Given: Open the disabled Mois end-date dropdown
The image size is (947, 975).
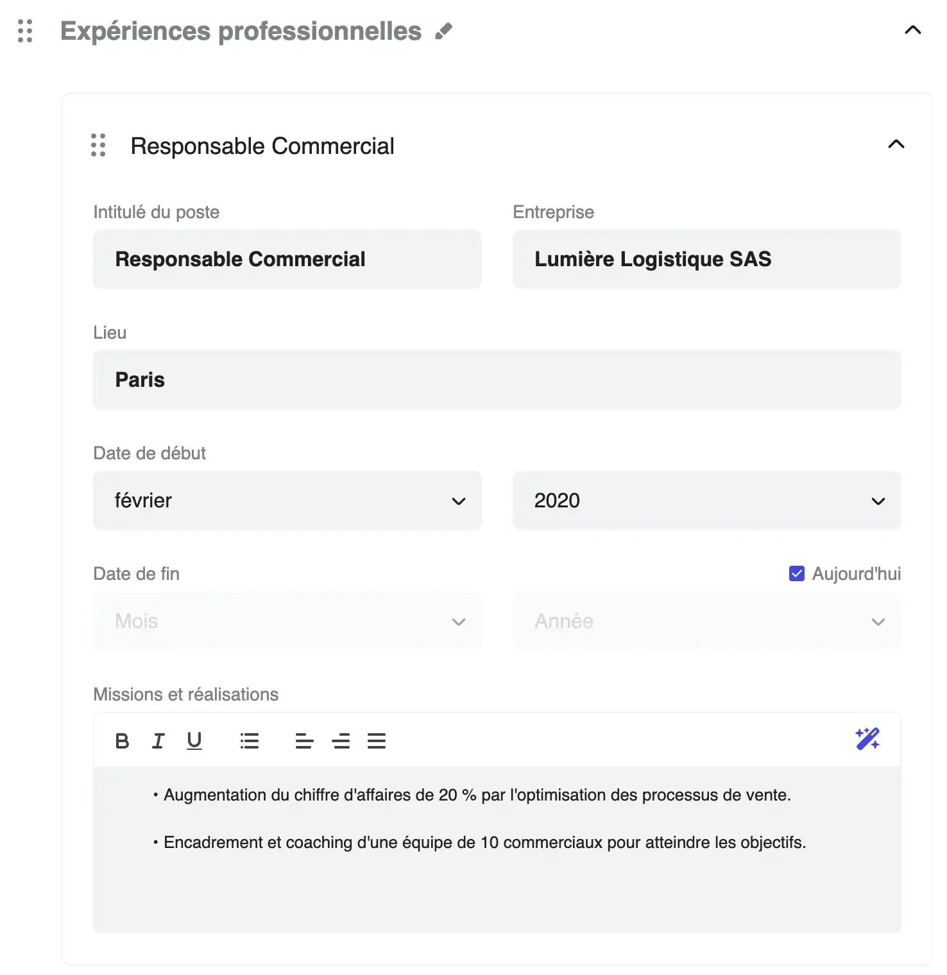Looking at the screenshot, I should (287, 621).
